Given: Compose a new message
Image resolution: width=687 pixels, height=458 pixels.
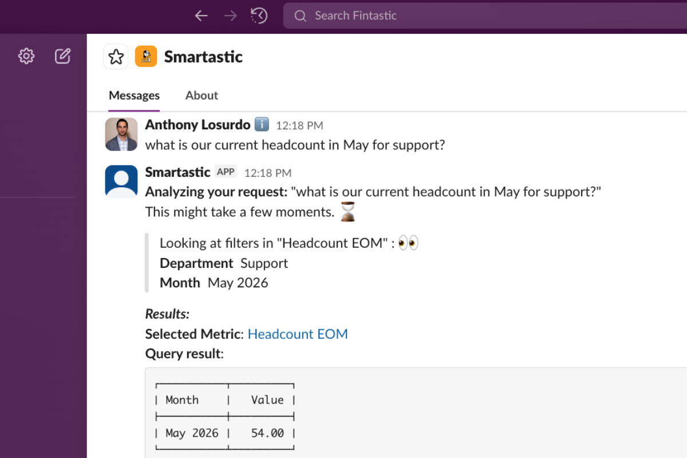Looking at the screenshot, I should [x=63, y=56].
